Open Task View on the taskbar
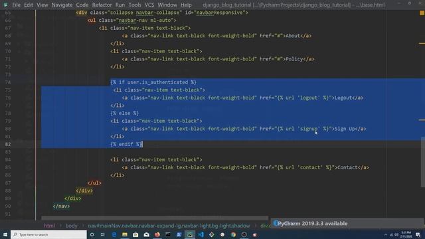The image size is (425, 239). [103, 234]
